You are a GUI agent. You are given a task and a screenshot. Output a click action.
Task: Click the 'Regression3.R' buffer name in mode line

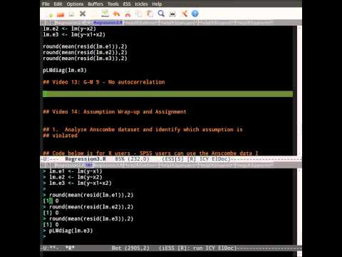(x=85, y=159)
